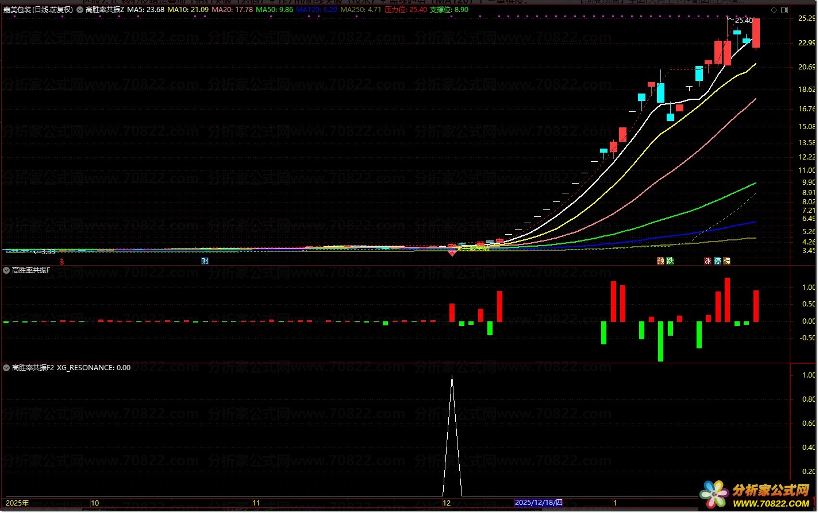Expand the 高胜率共振F2 indicator dropdown arrow
Image resolution: width=819 pixels, height=513 pixels.
tap(6, 368)
